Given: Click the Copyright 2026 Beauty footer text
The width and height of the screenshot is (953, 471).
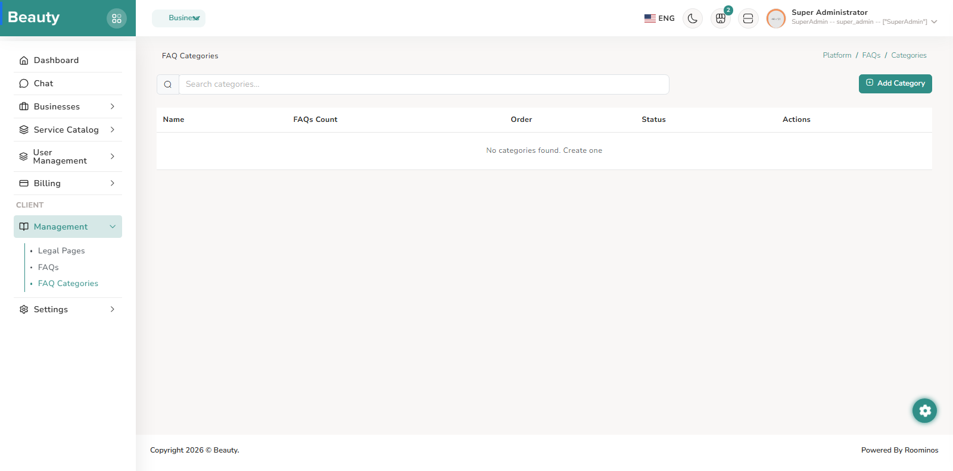Looking at the screenshot, I should click(x=195, y=450).
